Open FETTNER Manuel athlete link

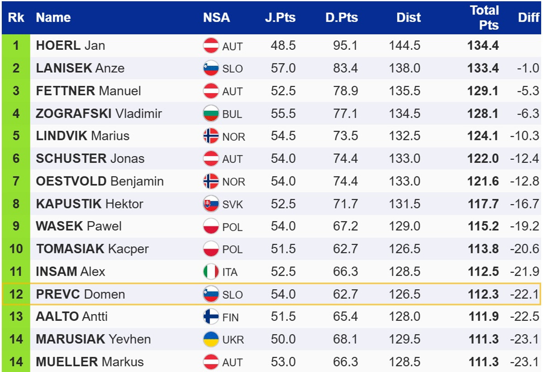(x=88, y=91)
